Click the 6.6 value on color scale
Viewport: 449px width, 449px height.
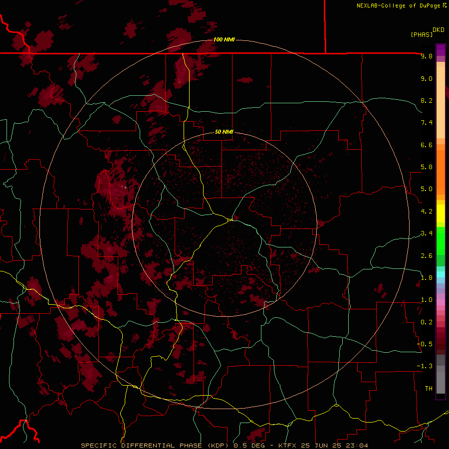pos(427,145)
